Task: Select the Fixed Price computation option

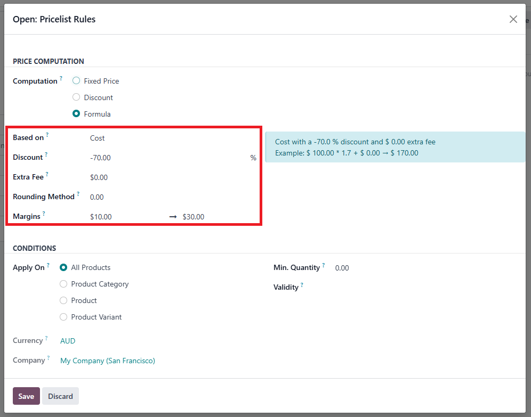Action: click(76, 81)
